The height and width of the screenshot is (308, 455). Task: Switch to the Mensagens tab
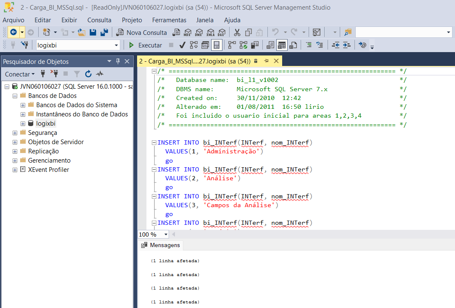(161, 245)
